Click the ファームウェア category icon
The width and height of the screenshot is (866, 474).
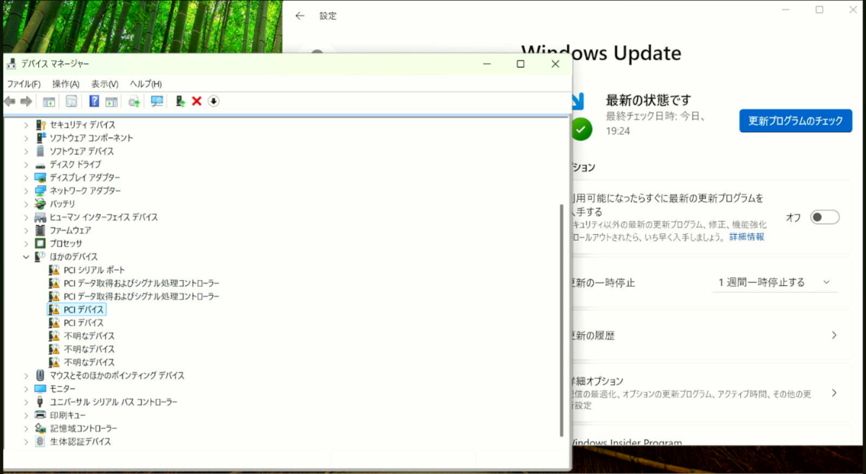(40, 231)
